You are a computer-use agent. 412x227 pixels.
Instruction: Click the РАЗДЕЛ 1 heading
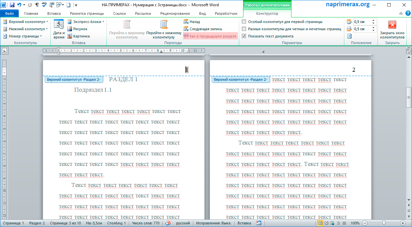click(x=123, y=79)
